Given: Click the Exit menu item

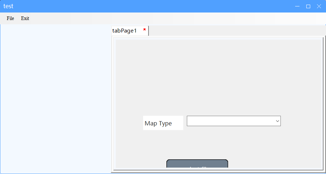Looking at the screenshot, I should (25, 18).
